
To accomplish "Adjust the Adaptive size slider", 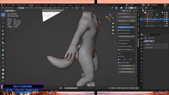I will 126,27.
